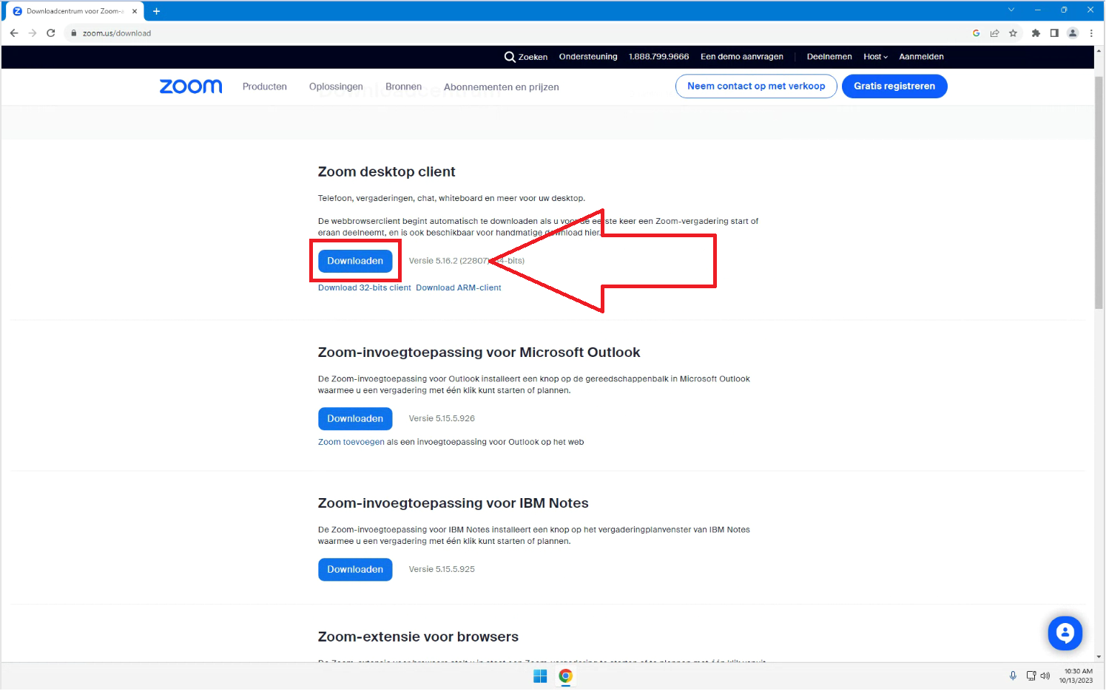Screen dimensions: 1106x691
Task: Toggle the browser side panel icon
Action: 1054,33
